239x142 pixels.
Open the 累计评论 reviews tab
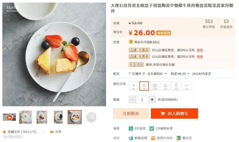tap(209, 24)
